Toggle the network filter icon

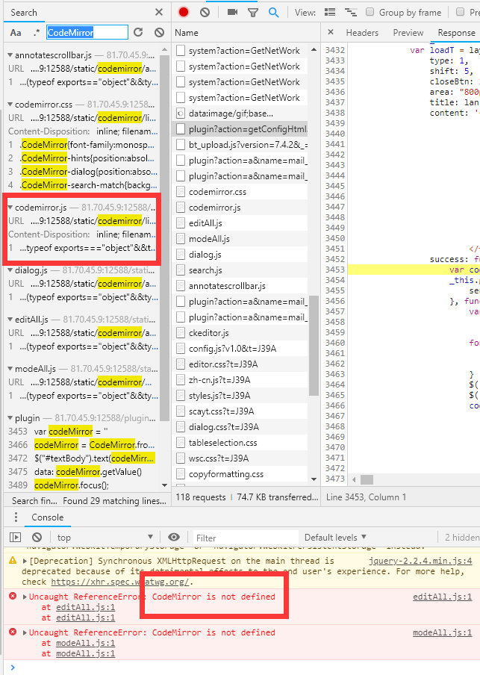(x=253, y=13)
